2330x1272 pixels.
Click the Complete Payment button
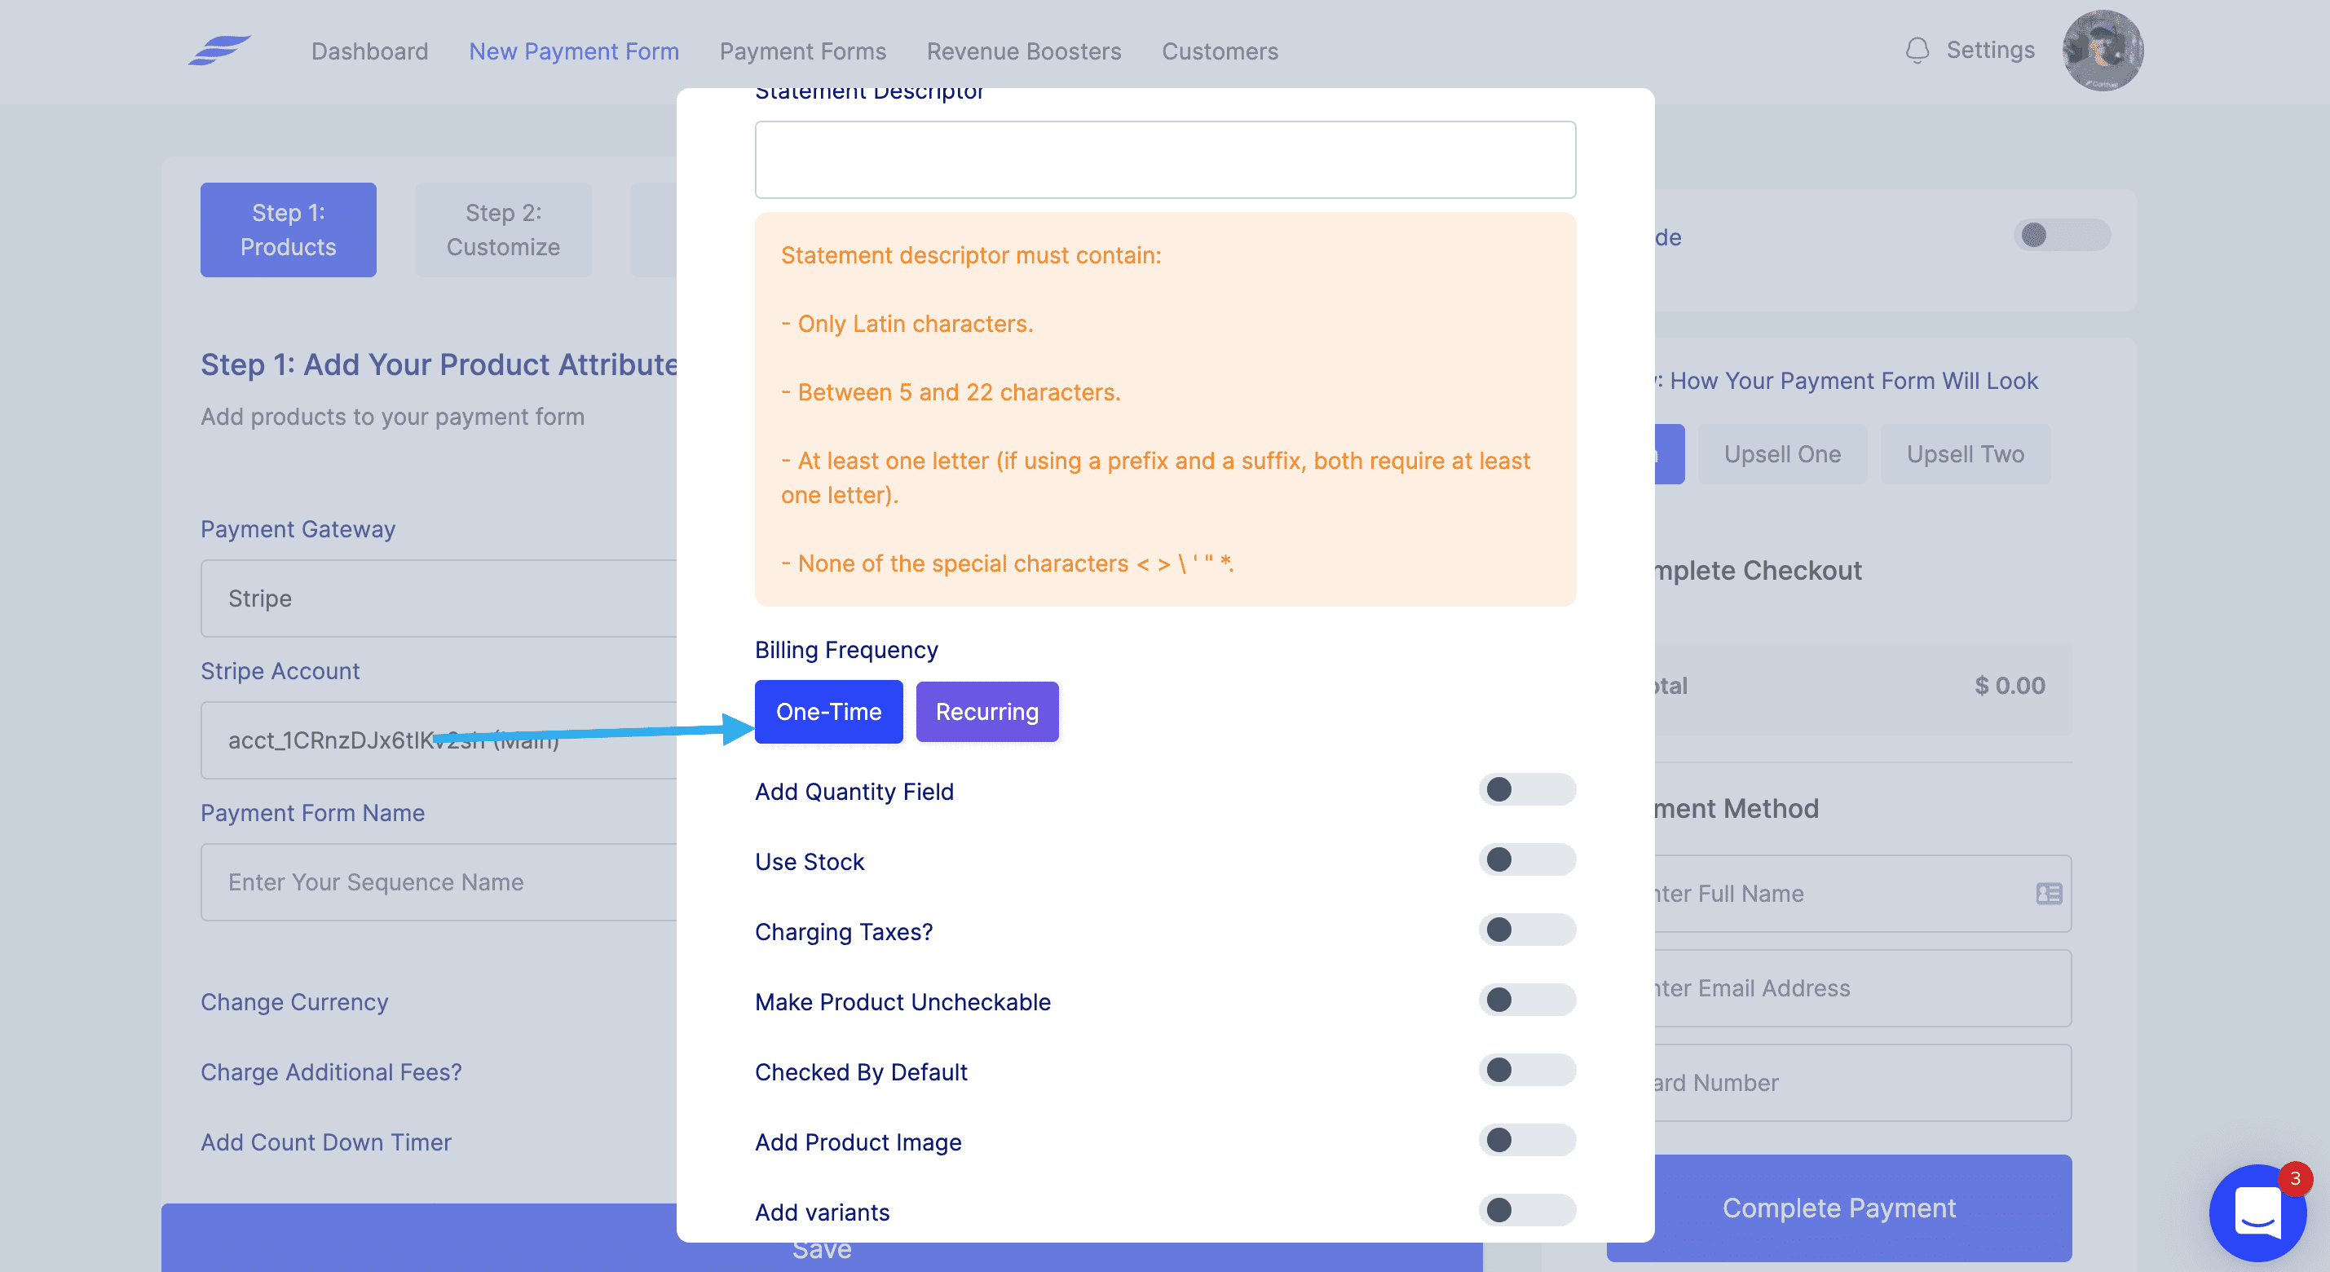pos(1838,1208)
